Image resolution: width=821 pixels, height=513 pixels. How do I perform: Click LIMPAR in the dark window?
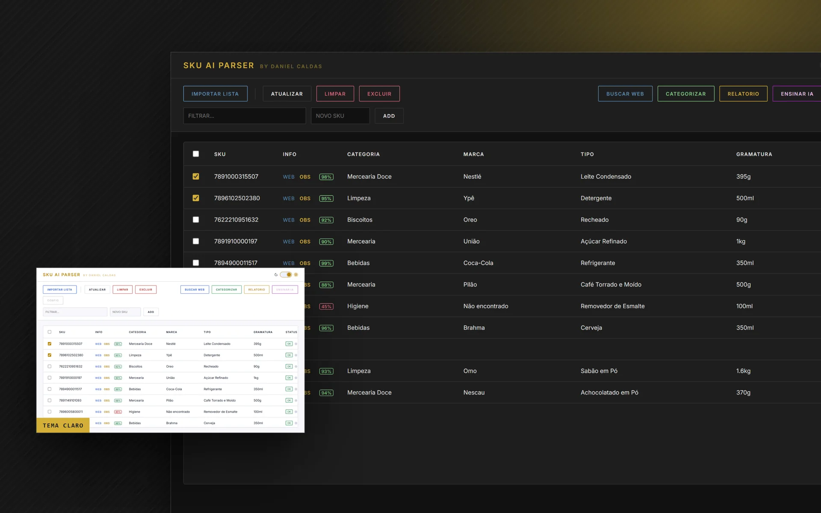335,94
